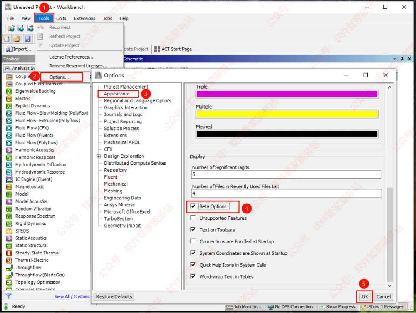Screen dimensions: 416x313
Task: Click the Fluid Flow (Fluent) system icon
Action: (x=9, y=135)
